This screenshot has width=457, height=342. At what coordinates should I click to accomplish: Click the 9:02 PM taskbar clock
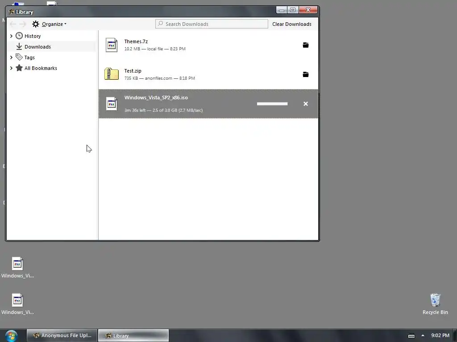[440, 335]
